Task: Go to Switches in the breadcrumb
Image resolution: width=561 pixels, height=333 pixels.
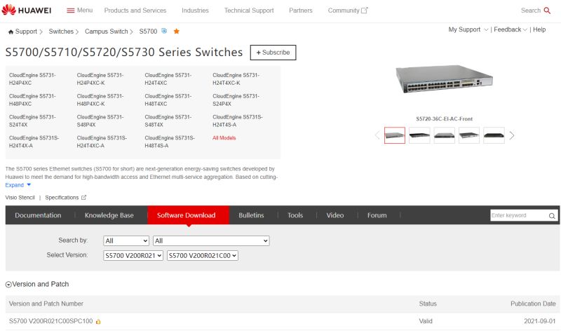Action: pyautogui.click(x=61, y=32)
